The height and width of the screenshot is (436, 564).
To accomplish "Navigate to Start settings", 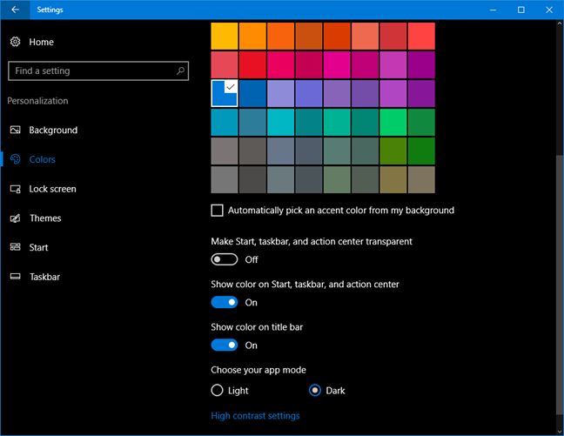I will point(38,247).
